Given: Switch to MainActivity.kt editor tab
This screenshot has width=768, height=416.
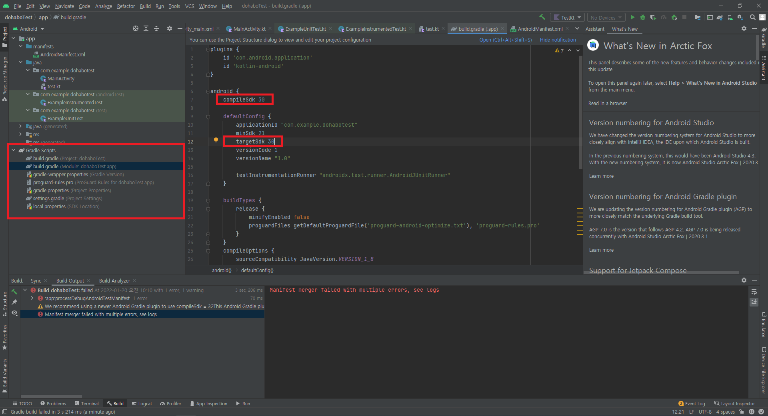Looking at the screenshot, I should [x=249, y=29].
